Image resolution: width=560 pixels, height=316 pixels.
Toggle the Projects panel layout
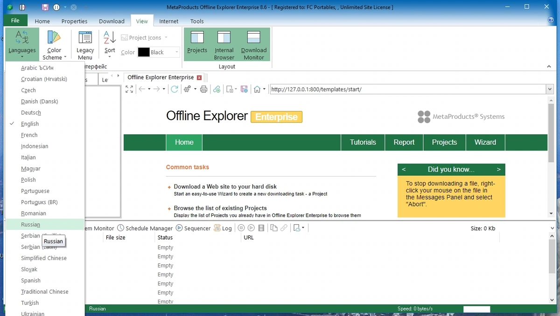[x=197, y=45]
